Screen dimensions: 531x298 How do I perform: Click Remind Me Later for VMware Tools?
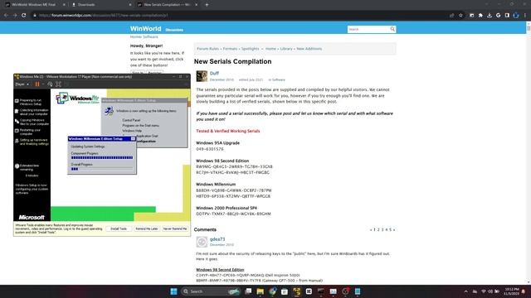pyautogui.click(x=147, y=228)
